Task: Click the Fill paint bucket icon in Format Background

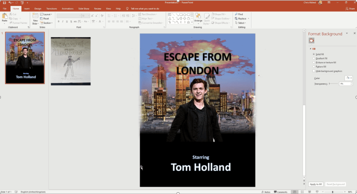Action: (312, 41)
